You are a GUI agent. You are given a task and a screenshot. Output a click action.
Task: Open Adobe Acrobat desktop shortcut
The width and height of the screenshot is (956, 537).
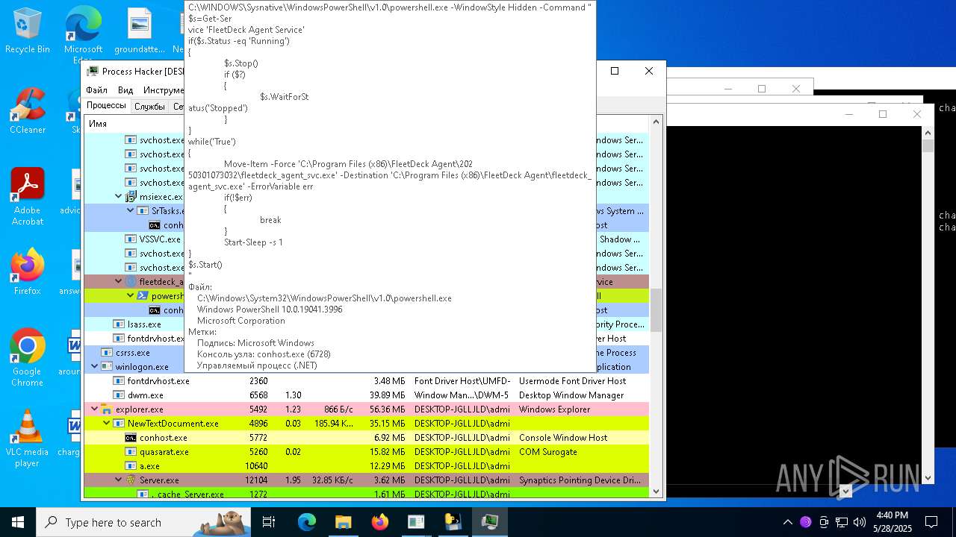(28, 196)
